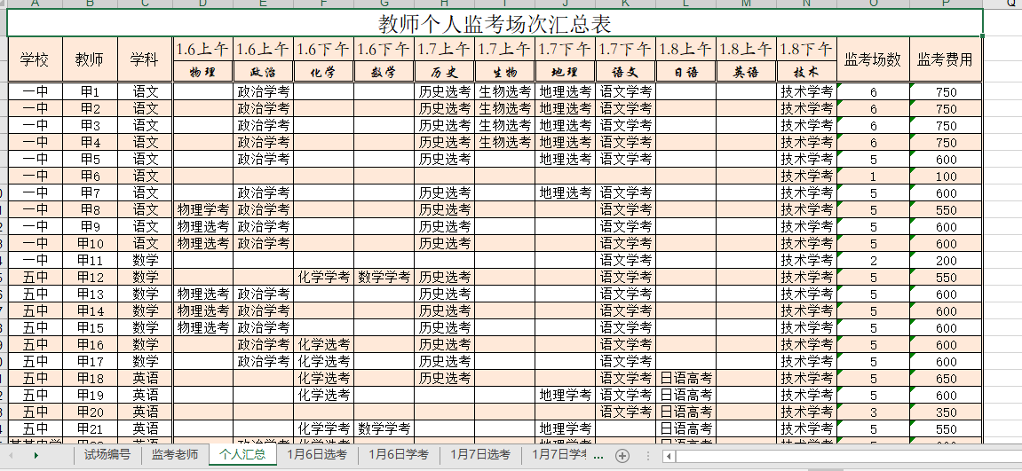Select the 监考费用 header cell
This screenshot has width=1022, height=471.
click(x=945, y=60)
